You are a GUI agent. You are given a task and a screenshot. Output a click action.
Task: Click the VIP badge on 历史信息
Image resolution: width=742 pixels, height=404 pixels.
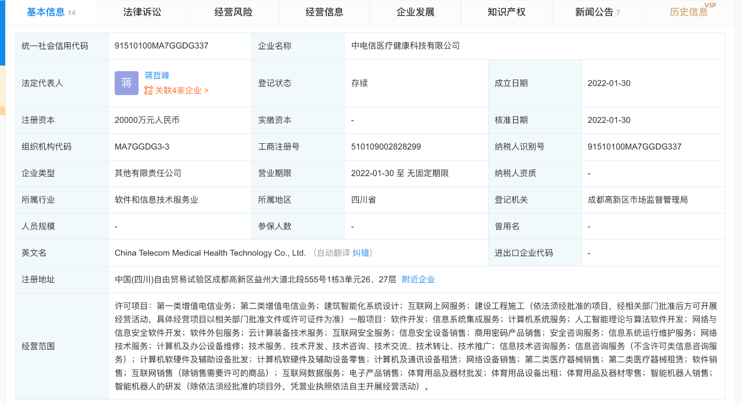pos(710,6)
